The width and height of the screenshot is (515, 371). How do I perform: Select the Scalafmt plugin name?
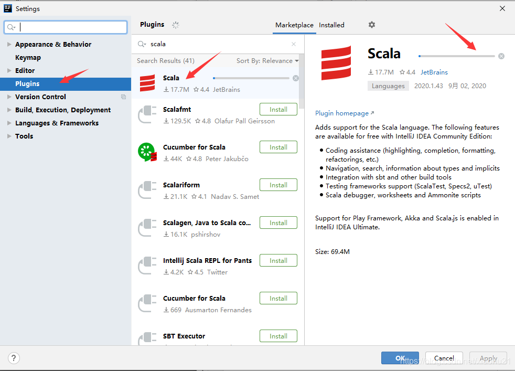tap(177, 110)
